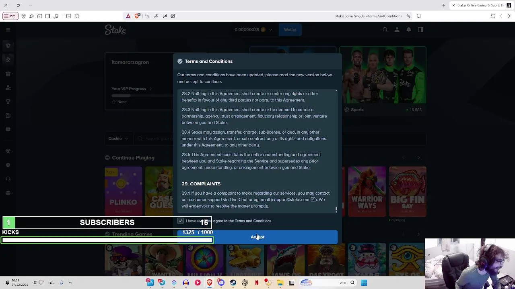This screenshot has height=289, width=515.
Task: Click the terms text scrollbar up arrow
Action: coord(336,91)
